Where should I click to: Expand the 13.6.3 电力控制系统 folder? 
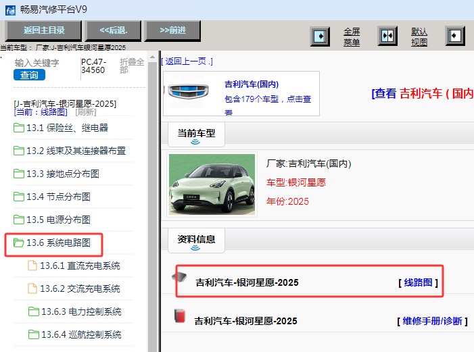[x=81, y=311]
